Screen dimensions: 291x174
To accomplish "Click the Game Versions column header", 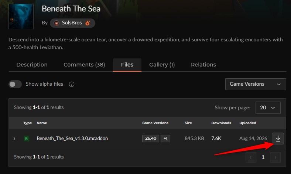I will [x=155, y=123].
